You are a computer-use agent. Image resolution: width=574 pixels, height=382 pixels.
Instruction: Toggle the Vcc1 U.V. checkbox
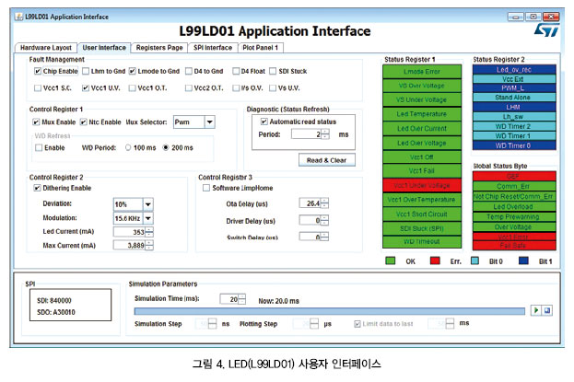[x=86, y=87]
